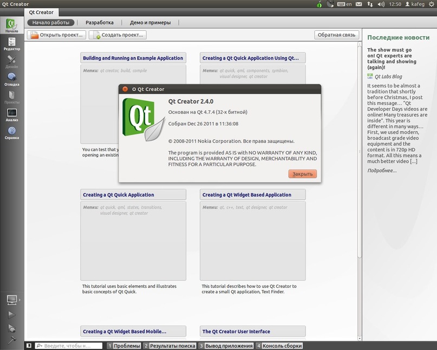Viewport: 437px width, 350px height.
Task: Open the 3 Вывод приложения output pane
Action: [x=226, y=346]
